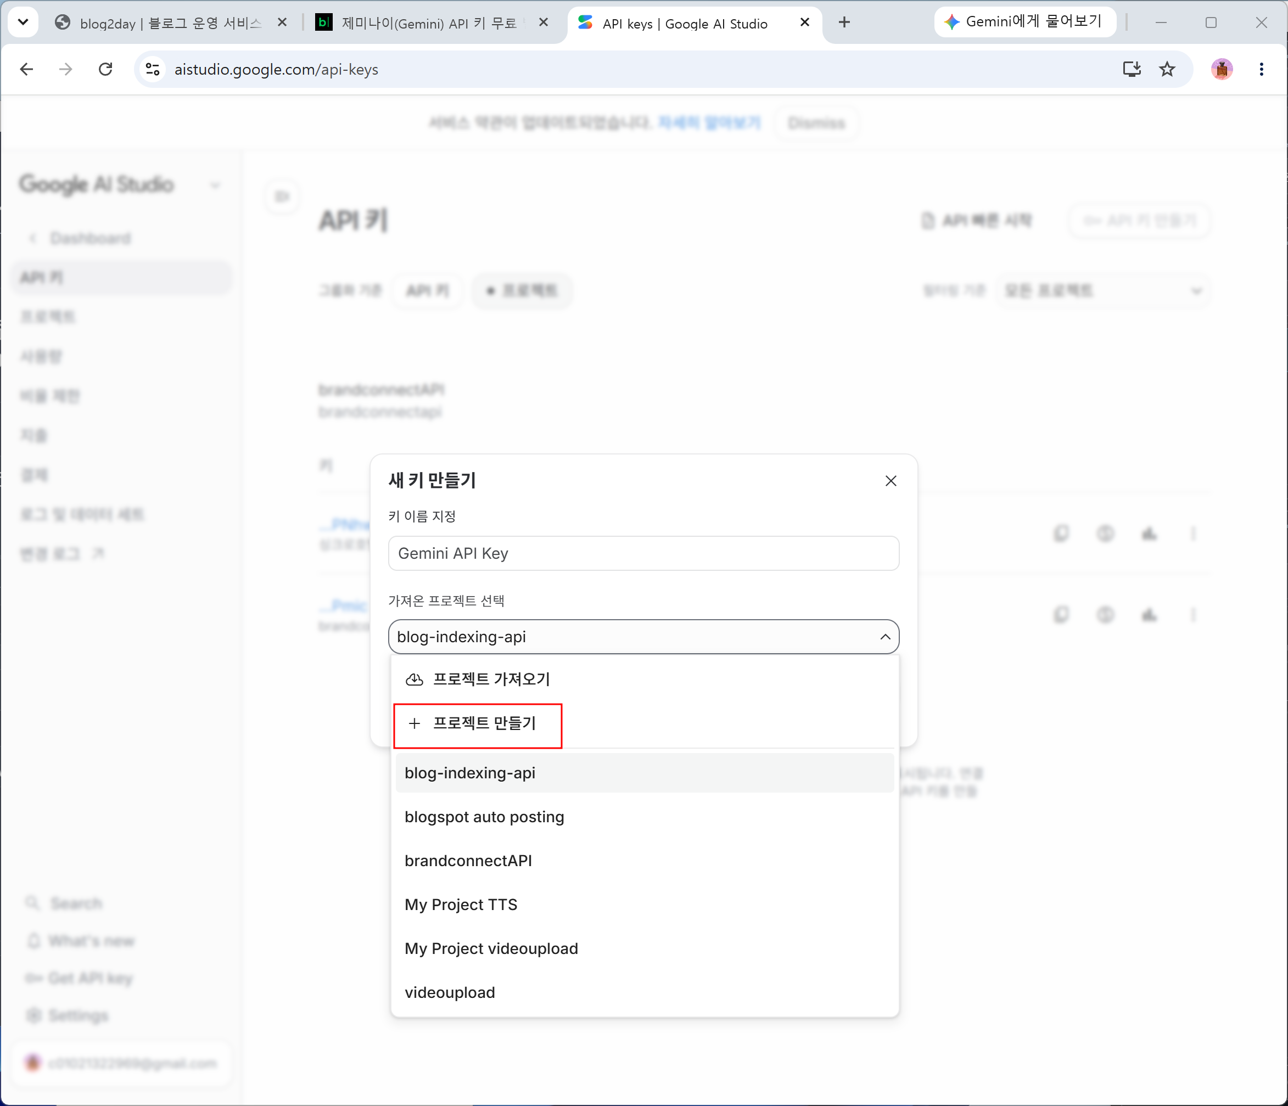Copy the second API key row
Image resolution: width=1288 pixels, height=1106 pixels.
(x=1061, y=615)
